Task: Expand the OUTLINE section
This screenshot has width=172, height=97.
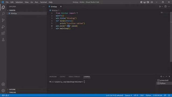Action: click(27, 89)
